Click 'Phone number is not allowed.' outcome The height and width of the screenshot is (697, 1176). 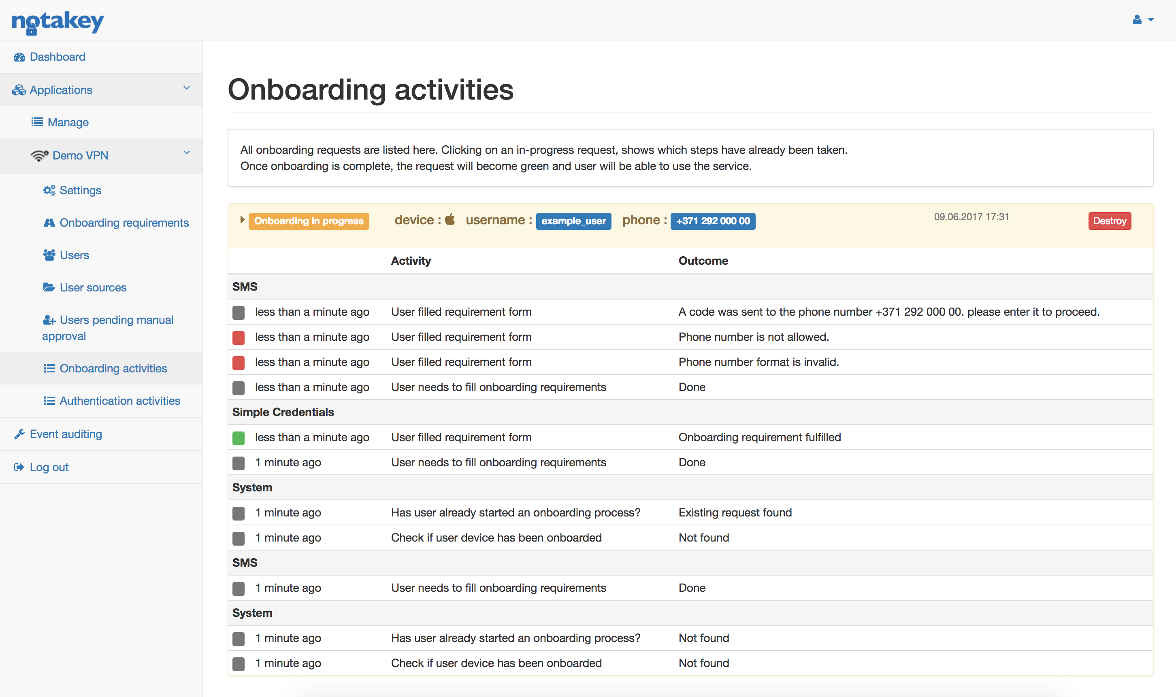754,337
